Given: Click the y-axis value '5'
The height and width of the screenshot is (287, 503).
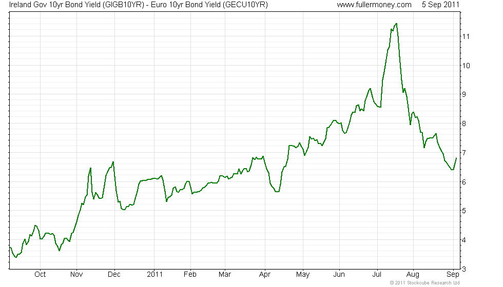Looking at the screenshot, I should [464, 211].
